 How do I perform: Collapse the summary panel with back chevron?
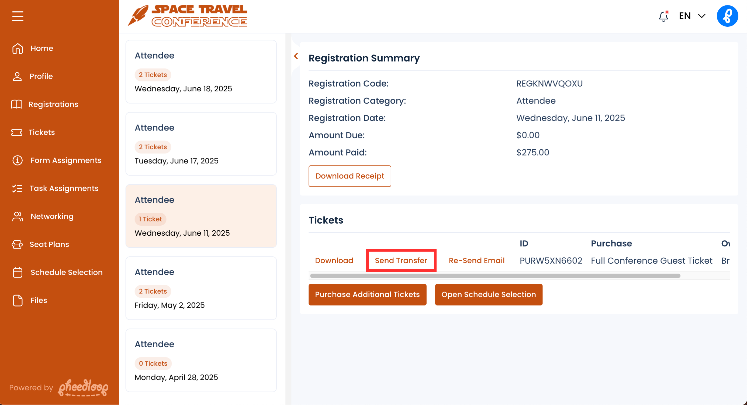click(x=296, y=56)
